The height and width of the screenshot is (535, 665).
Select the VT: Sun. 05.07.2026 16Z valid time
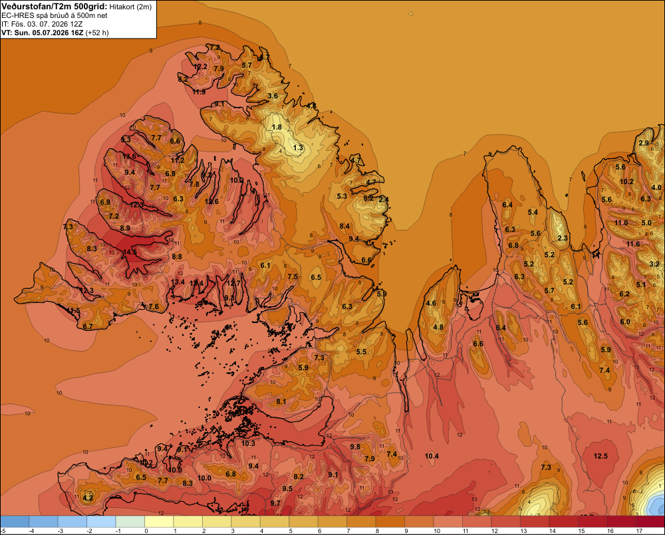43,33
